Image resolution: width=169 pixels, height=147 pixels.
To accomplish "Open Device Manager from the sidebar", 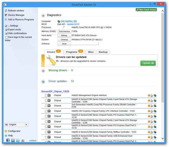I will click(16, 15).
